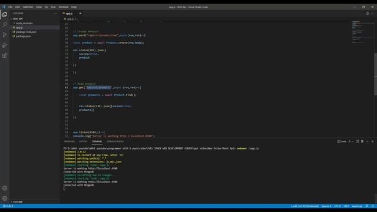
Task: Open editor More Actions ellipsis
Action: pos(372,14)
